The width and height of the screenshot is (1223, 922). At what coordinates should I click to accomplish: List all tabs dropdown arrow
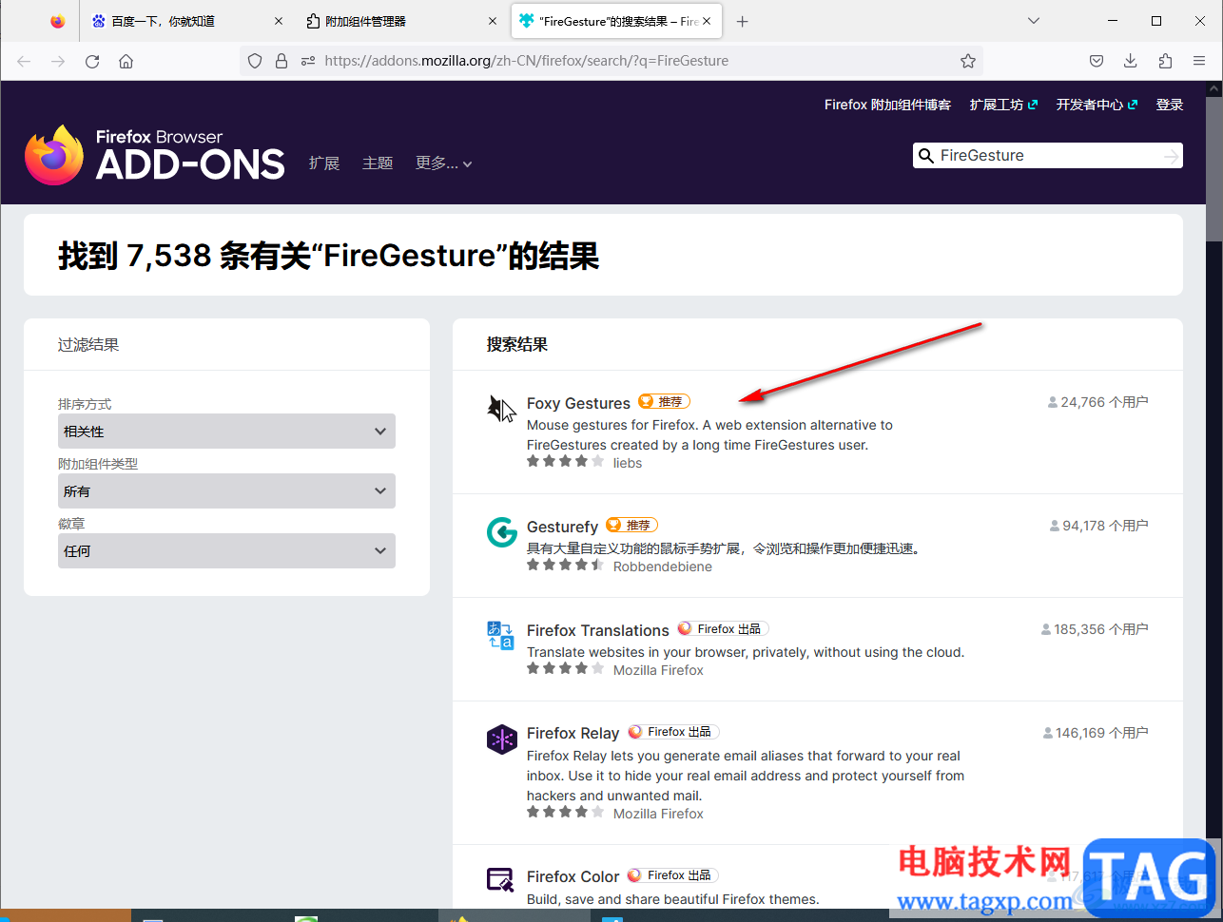(x=1034, y=21)
